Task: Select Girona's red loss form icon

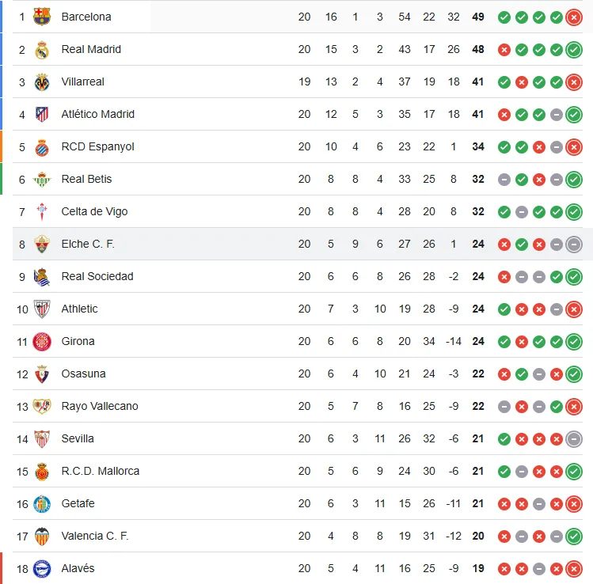Action: pyautogui.click(x=521, y=341)
